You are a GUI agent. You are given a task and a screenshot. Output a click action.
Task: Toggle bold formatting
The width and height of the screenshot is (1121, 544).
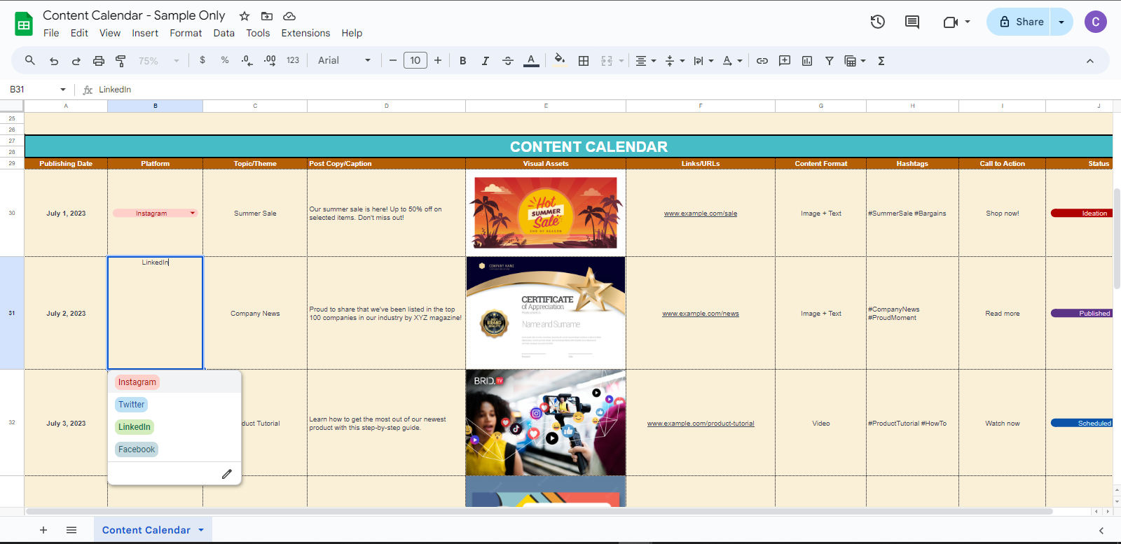click(463, 61)
